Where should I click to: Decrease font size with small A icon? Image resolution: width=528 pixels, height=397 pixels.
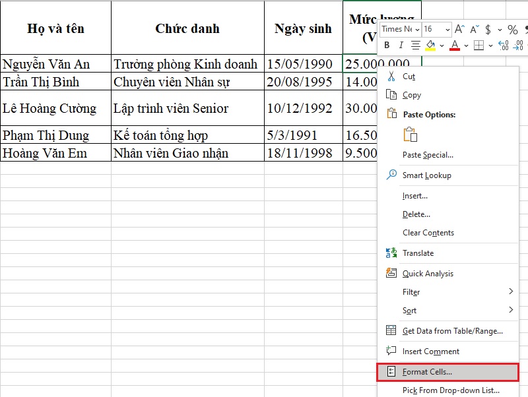pos(475,29)
